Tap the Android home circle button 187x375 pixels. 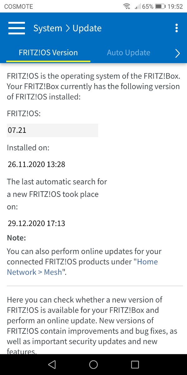[93, 364]
